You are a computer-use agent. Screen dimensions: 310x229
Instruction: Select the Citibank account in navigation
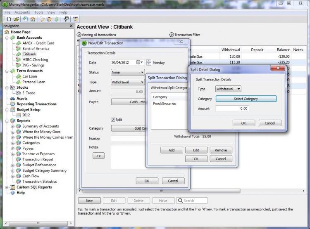[x=29, y=54]
